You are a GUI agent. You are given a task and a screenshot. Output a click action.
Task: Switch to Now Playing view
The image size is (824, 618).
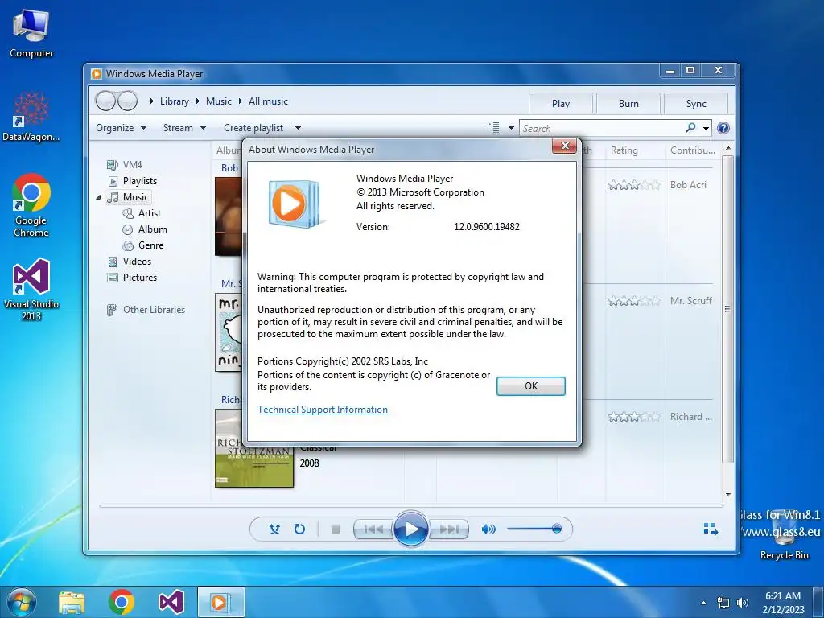coord(711,529)
